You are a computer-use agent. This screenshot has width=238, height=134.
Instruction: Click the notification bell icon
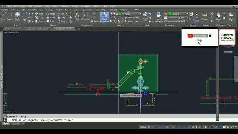click(x=210, y=36)
